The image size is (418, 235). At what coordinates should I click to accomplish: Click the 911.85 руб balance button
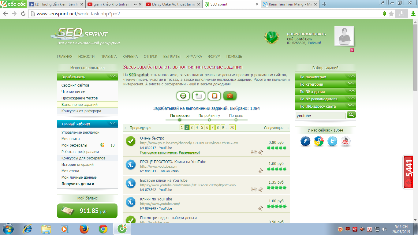coord(87,211)
